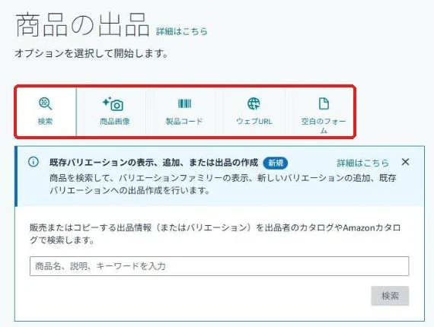The image size is (434, 327).
Task: Click the 販売またはコピーする出品情報 description text
Action: pos(215,234)
